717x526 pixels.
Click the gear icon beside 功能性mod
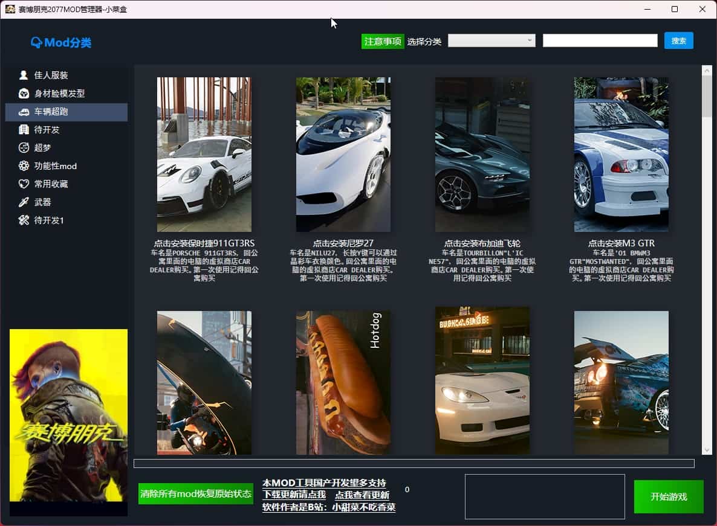tap(24, 166)
